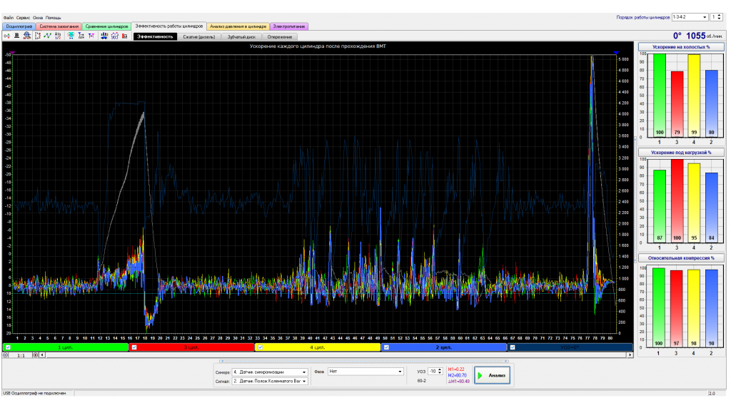Open the Сервис menu

pos(23,18)
